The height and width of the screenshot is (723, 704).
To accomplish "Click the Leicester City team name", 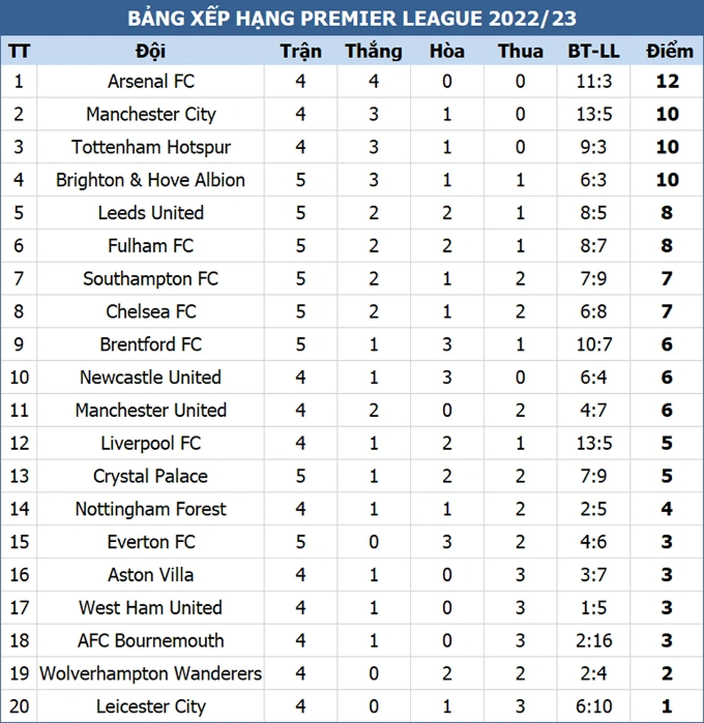I will click(151, 707).
